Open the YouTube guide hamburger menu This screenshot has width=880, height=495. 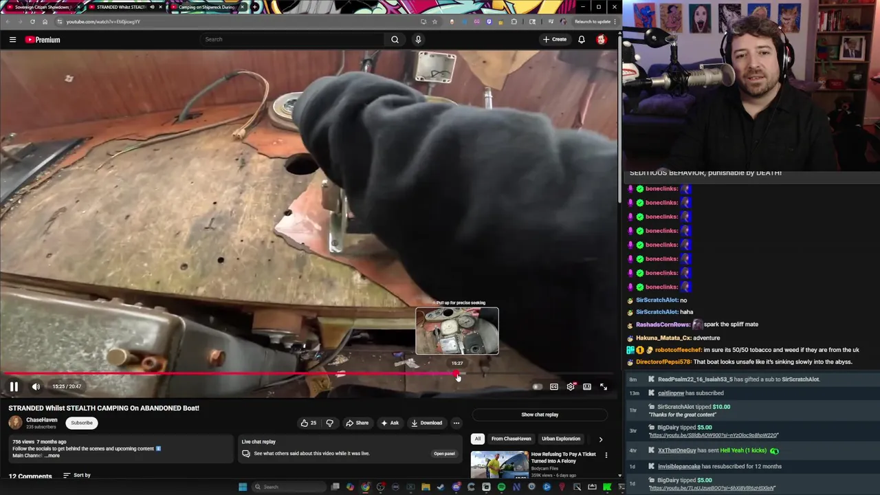click(12, 40)
